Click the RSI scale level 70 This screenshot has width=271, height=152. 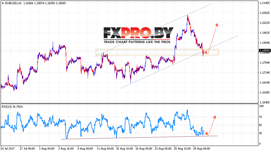[x=260, y=117]
